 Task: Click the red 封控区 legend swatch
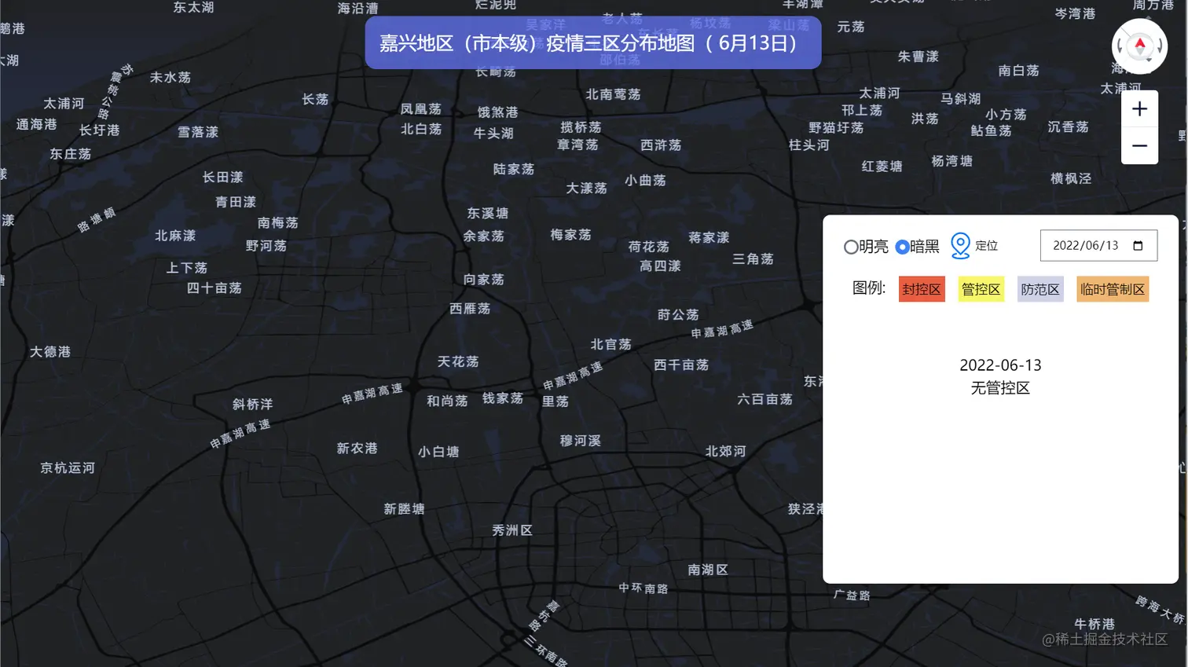922,289
